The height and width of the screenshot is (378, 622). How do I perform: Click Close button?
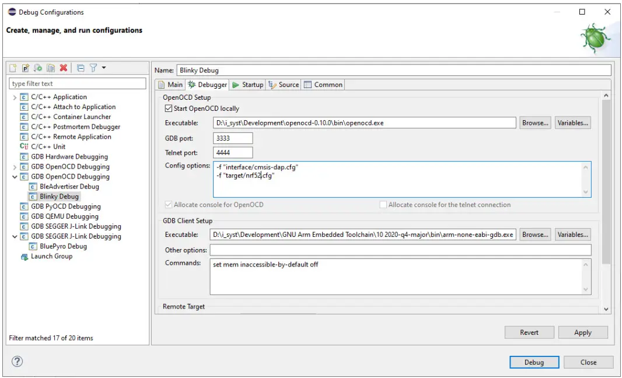point(588,362)
